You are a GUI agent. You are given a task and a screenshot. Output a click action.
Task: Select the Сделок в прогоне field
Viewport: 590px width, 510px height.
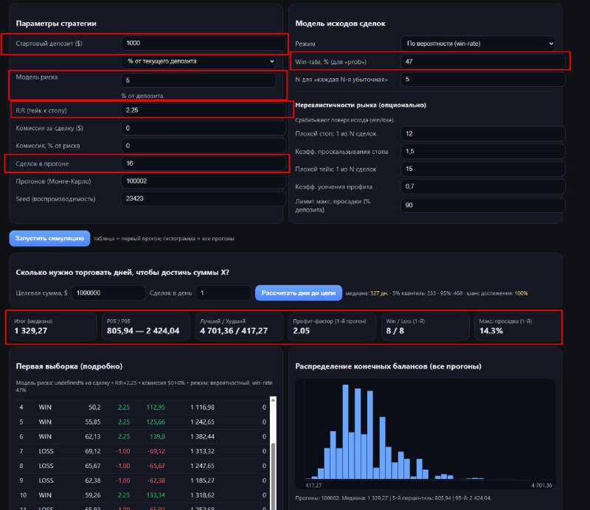point(203,163)
